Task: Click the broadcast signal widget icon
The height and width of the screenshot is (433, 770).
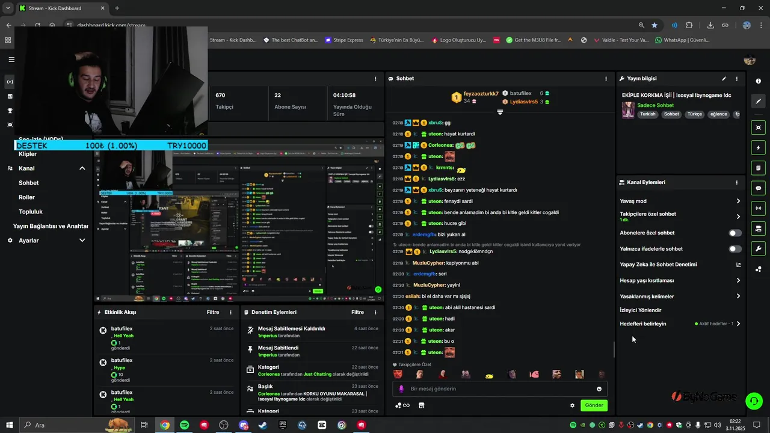Action: (758, 208)
